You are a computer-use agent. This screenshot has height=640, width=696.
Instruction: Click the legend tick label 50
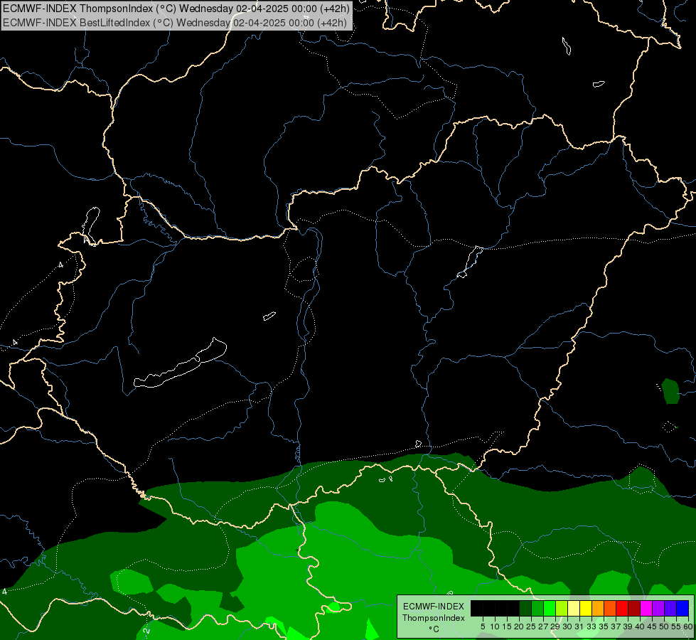pyautogui.click(x=663, y=626)
